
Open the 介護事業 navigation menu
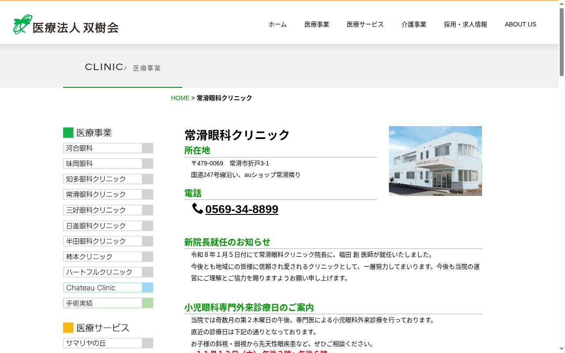coord(414,24)
